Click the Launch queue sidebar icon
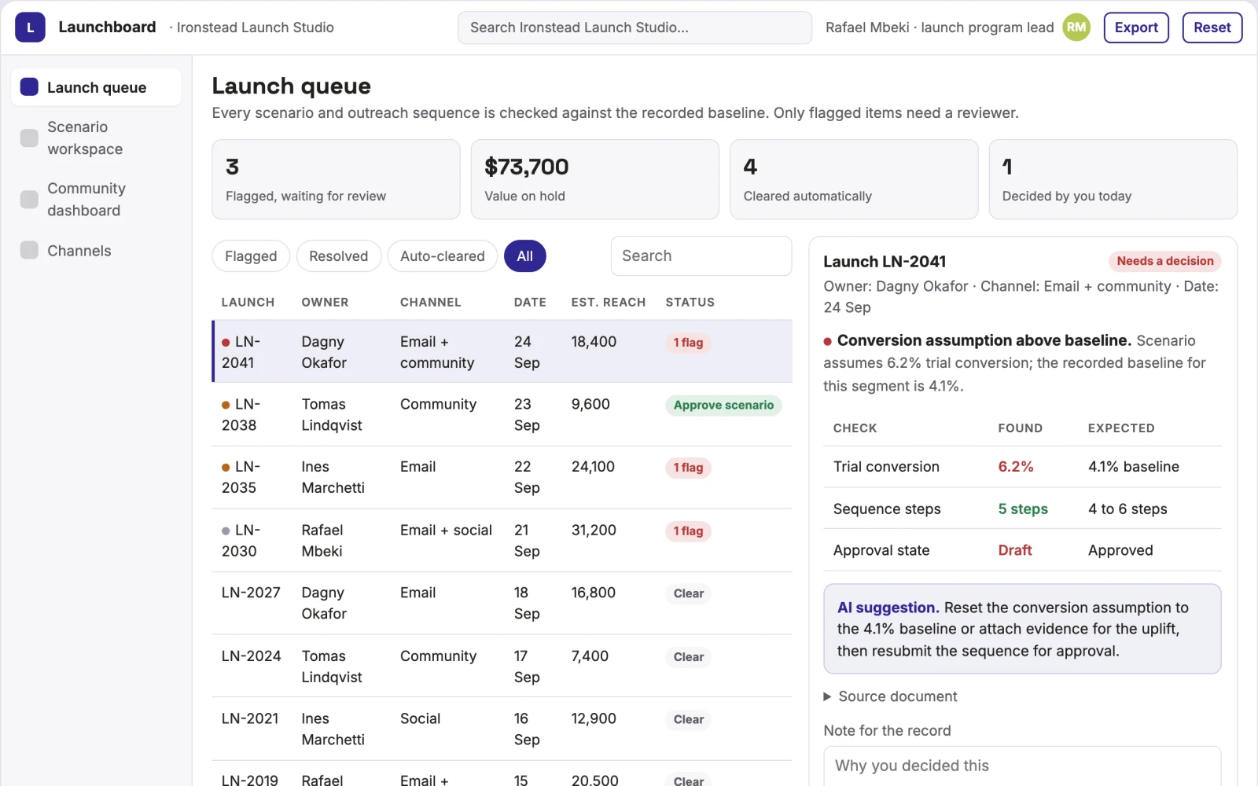This screenshot has height=786, width=1258. (29, 87)
